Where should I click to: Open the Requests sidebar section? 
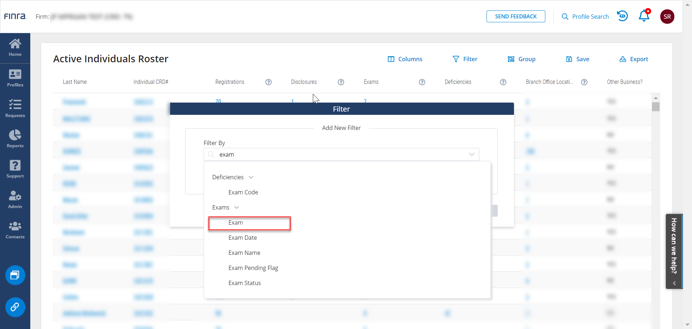[15, 108]
